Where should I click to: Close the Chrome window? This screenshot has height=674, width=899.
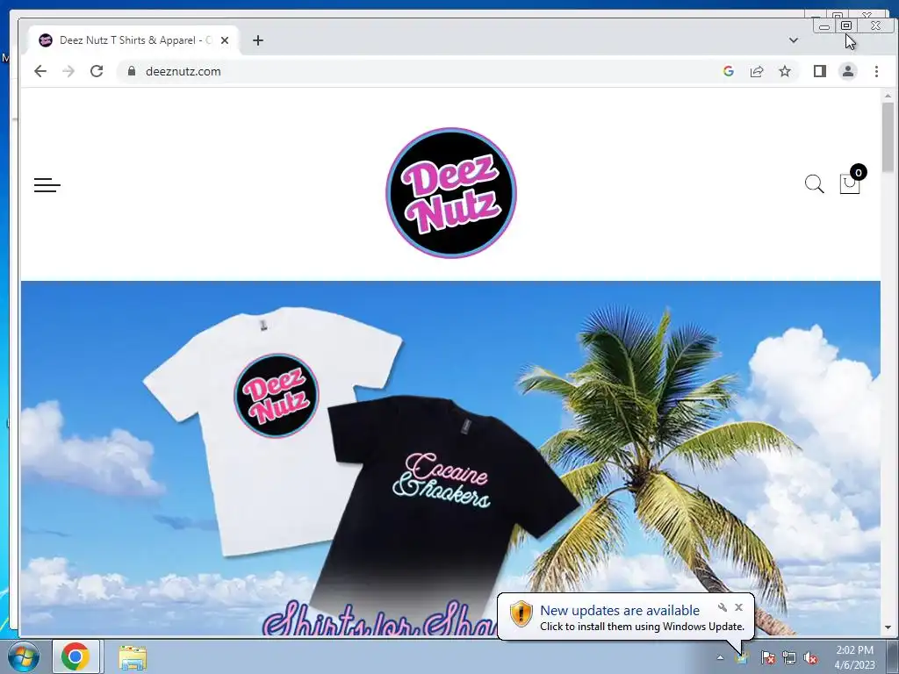click(875, 25)
